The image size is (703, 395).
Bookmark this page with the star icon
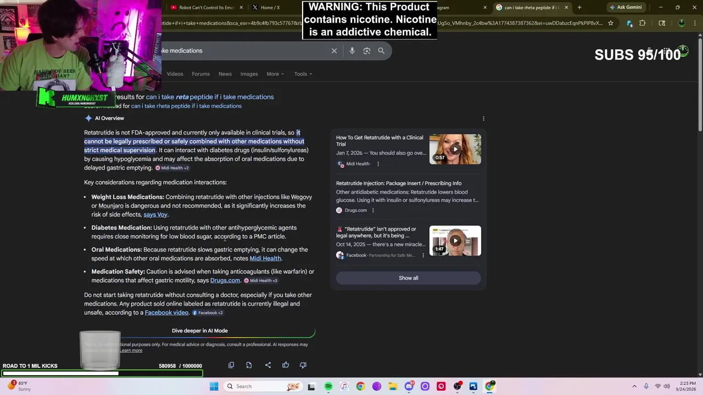point(610,23)
